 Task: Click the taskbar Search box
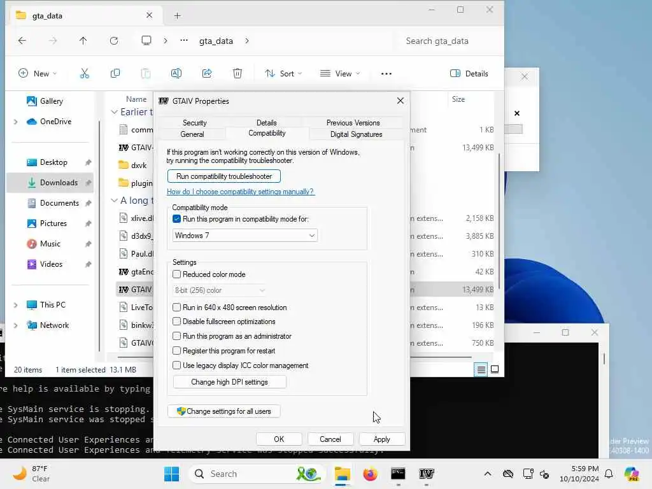click(259, 474)
